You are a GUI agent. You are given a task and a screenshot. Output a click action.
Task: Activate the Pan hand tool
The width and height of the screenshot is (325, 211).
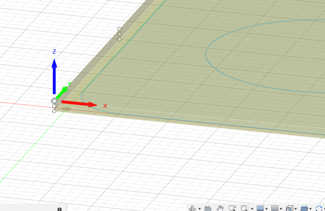tap(220, 208)
